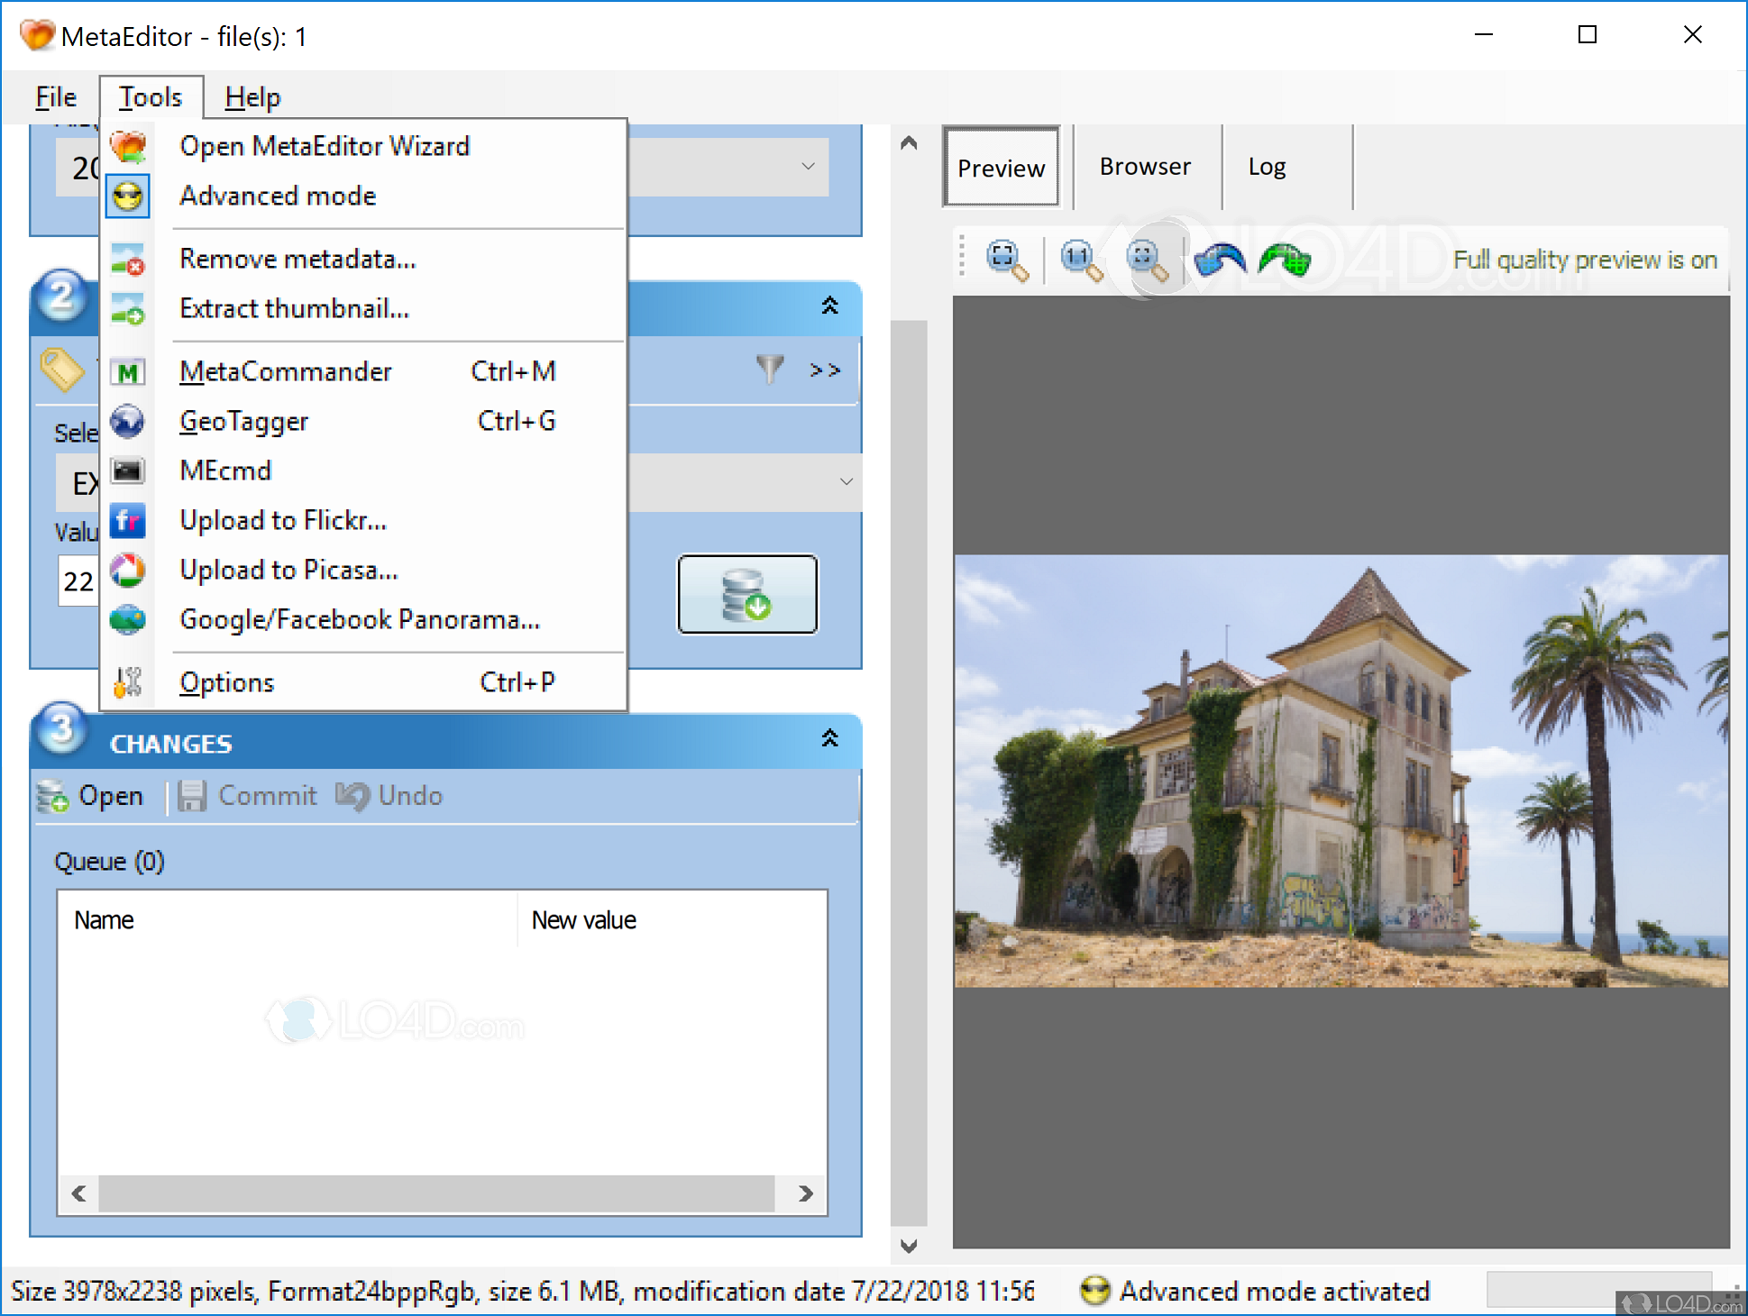Rotate the preview image counterclockwise with the blue arrow

click(1220, 260)
